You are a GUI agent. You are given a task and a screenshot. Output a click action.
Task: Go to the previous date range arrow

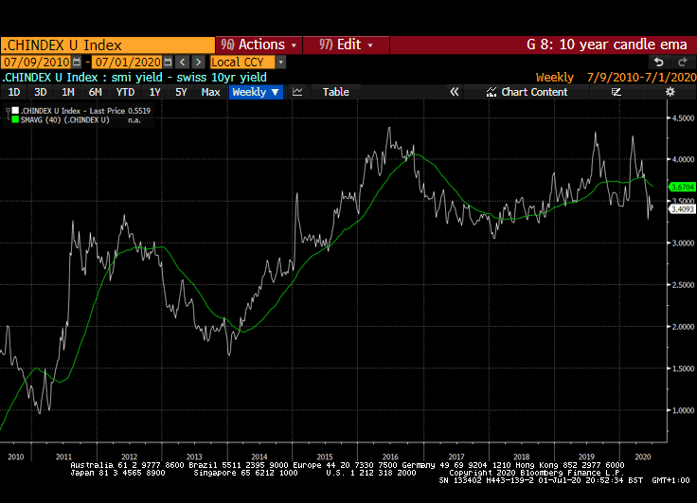[182, 62]
